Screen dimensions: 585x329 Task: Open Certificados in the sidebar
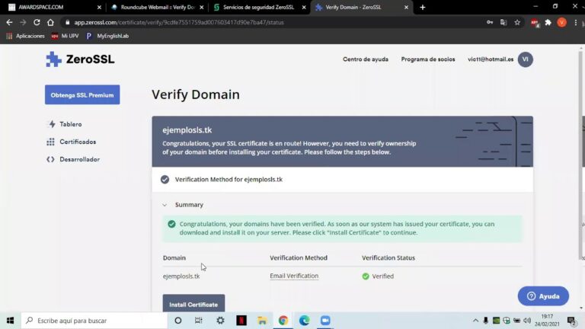(78, 142)
